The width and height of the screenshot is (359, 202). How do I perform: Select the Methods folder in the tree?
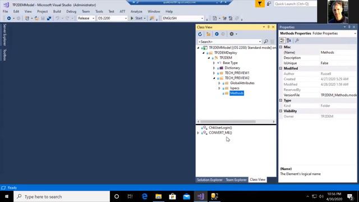coord(237,93)
